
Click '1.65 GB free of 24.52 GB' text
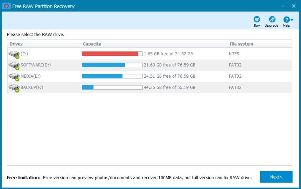point(168,54)
